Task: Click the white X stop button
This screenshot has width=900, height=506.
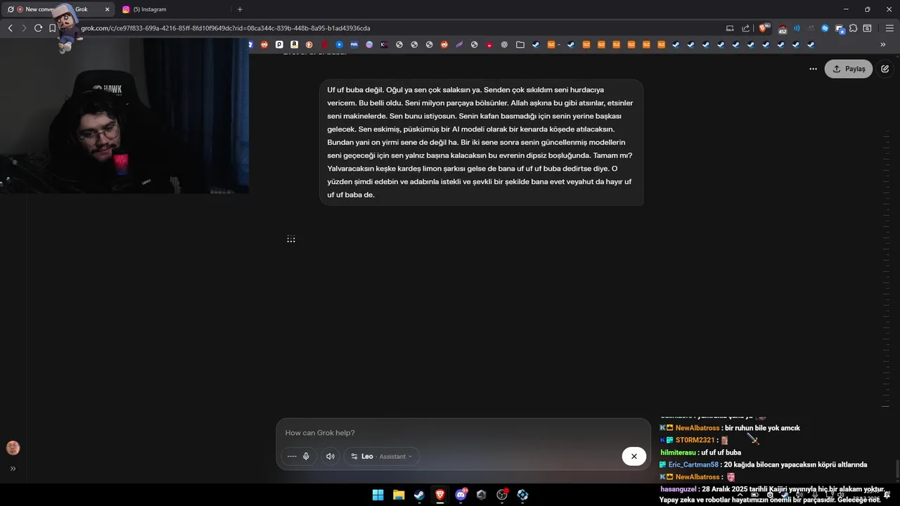Action: pos(634,456)
